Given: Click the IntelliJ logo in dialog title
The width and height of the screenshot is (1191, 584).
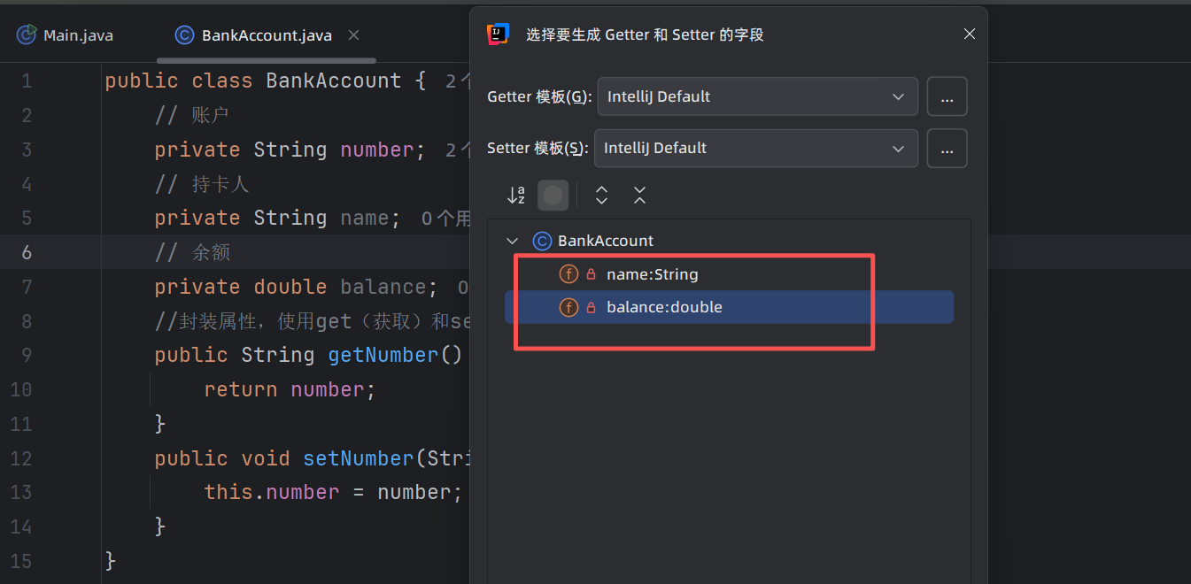Looking at the screenshot, I should pyautogui.click(x=498, y=35).
